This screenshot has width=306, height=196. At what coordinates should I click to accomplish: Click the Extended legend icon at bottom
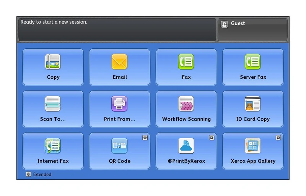point(28,174)
